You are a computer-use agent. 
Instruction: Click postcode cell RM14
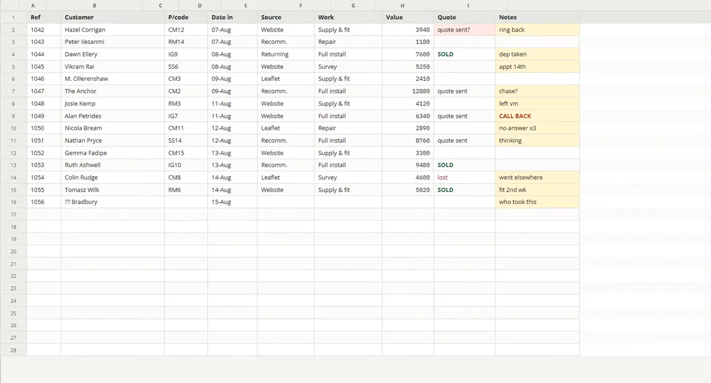tap(186, 42)
